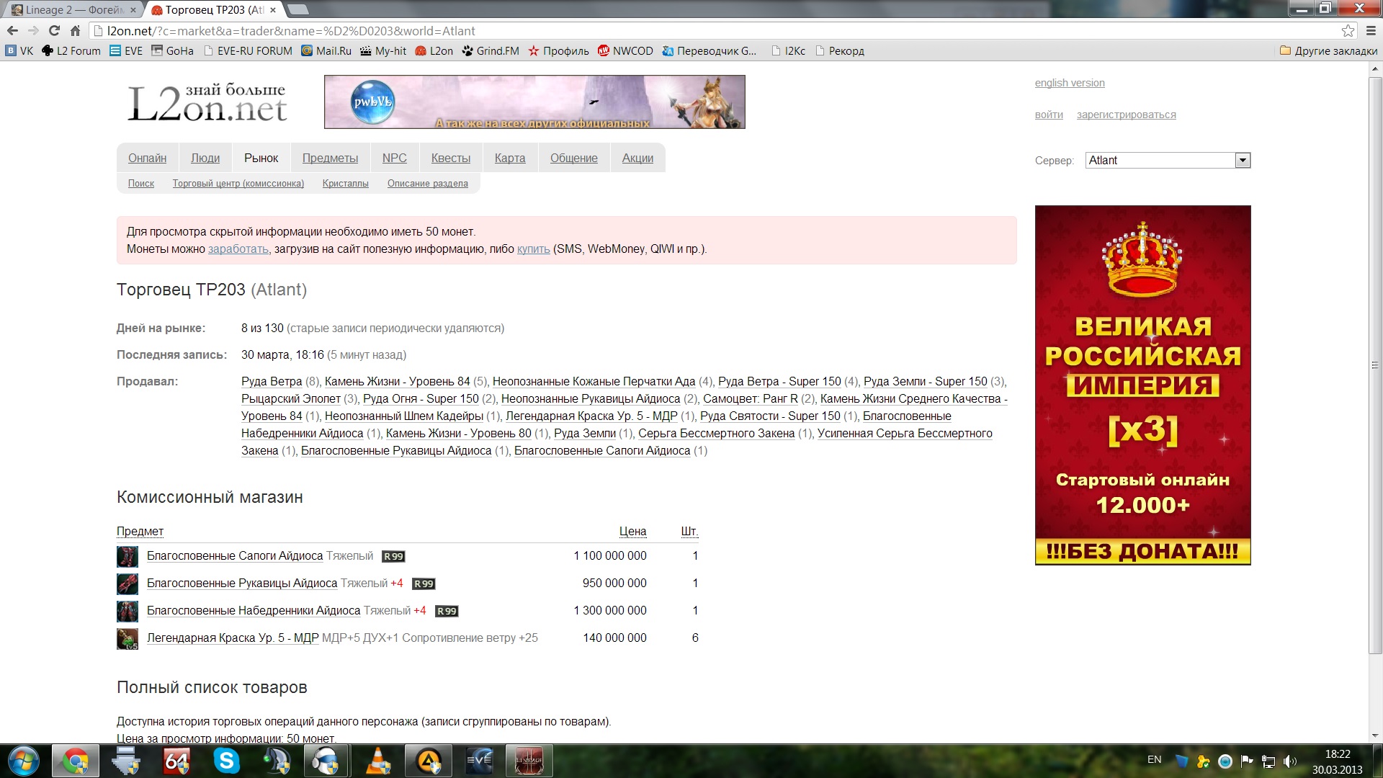
Task: Open My-hit bookmark
Action: point(383,50)
